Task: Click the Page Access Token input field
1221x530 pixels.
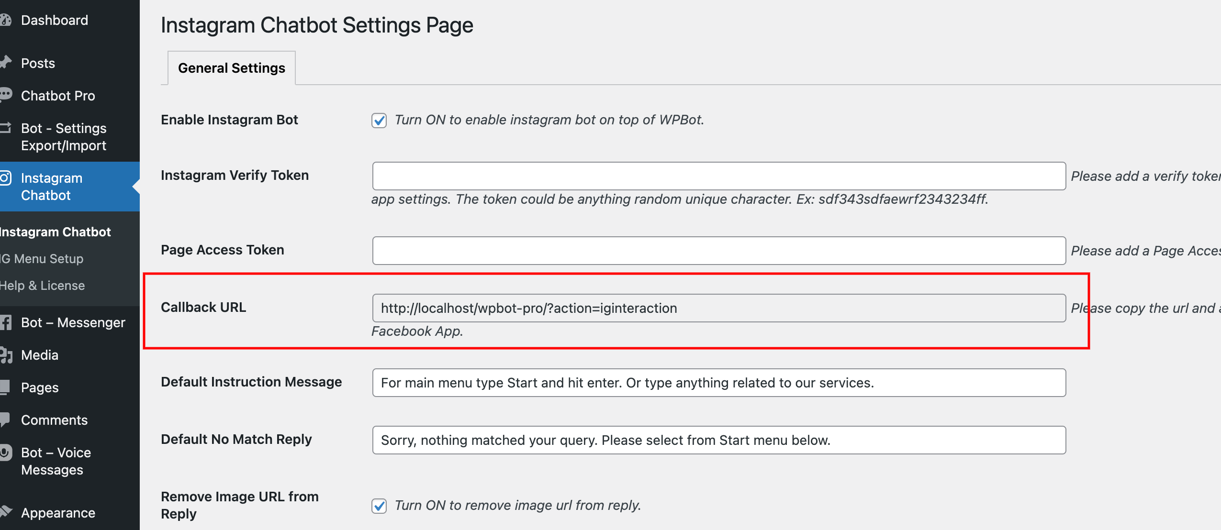Action: point(719,251)
